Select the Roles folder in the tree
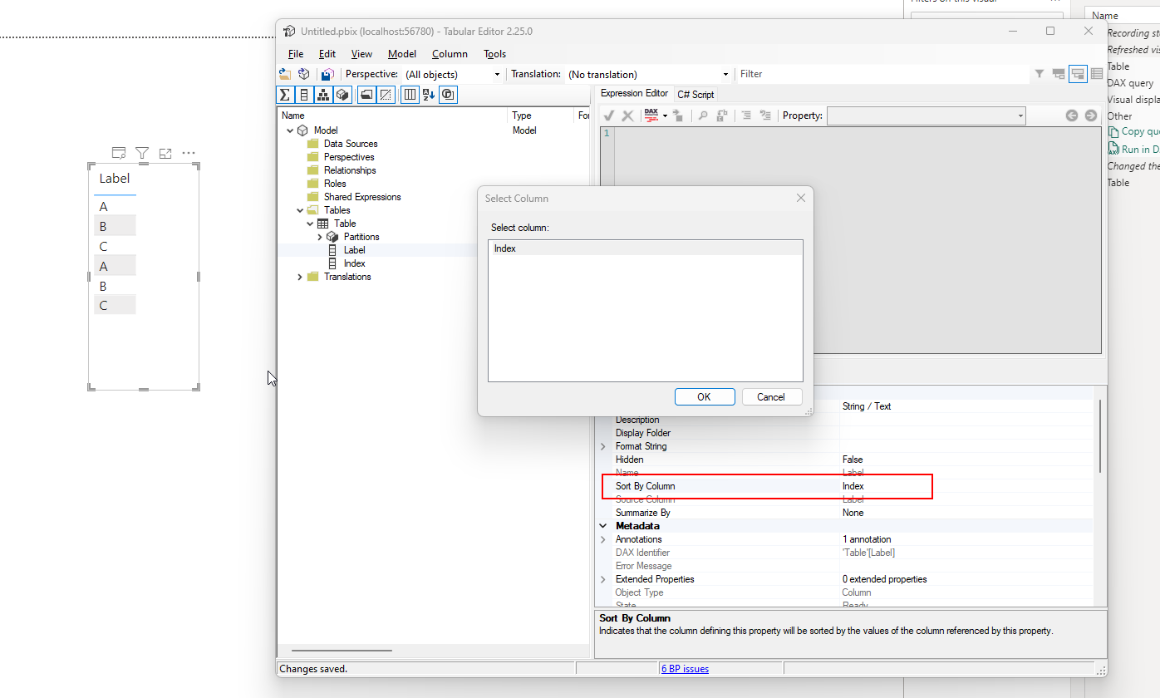Screen dimensions: 1160x698 tap(335, 184)
